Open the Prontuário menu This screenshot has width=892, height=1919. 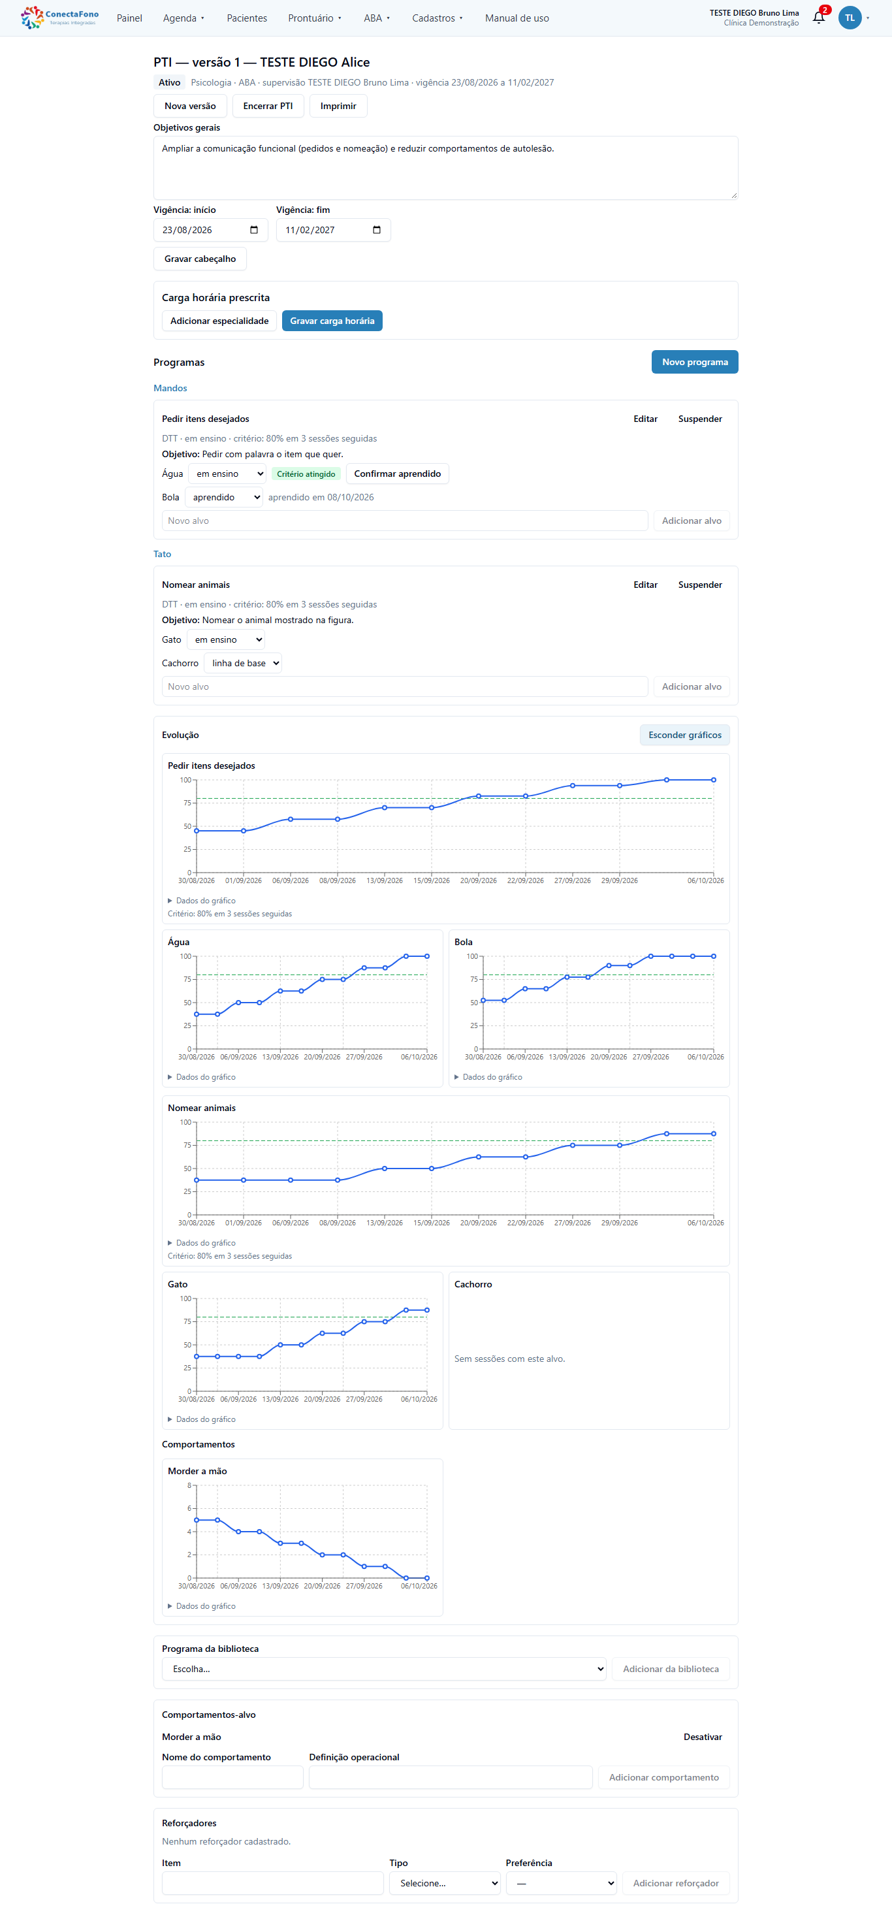(314, 18)
